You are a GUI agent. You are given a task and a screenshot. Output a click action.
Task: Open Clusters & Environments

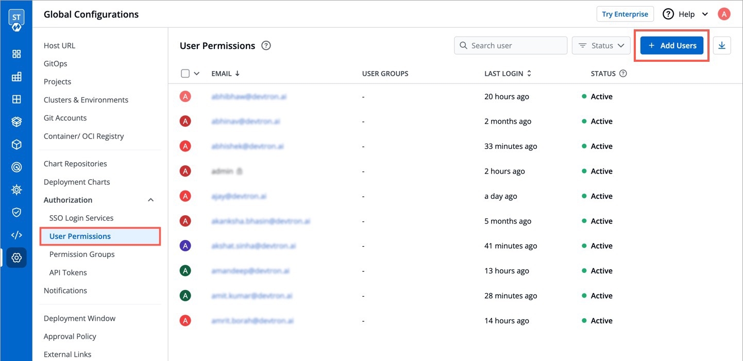[86, 100]
